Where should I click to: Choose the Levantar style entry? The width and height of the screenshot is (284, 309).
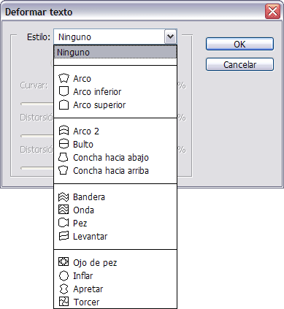(x=90, y=236)
